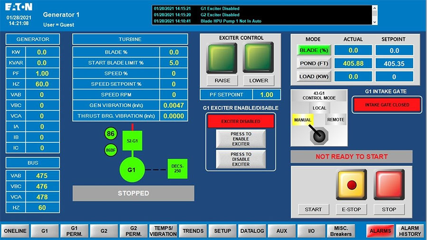Open the ONELINE screen tab

[x=15, y=231]
